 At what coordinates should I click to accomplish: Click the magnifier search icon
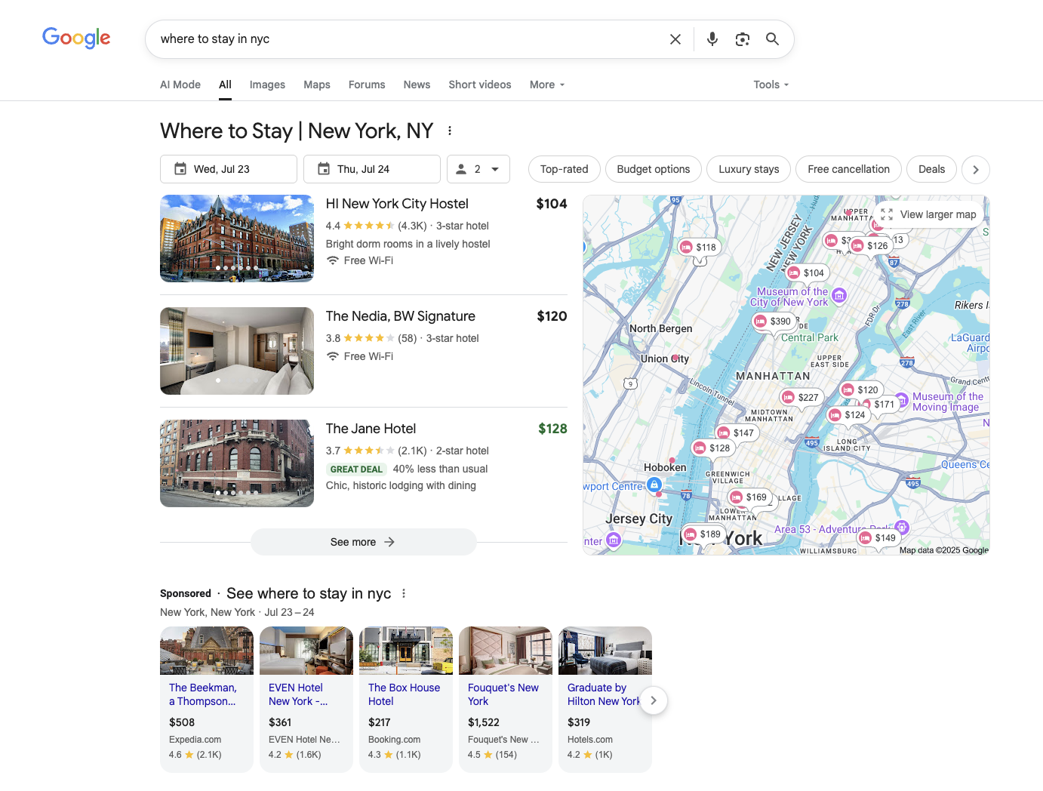coord(772,39)
